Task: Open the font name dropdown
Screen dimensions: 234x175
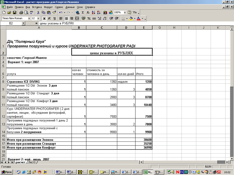Action: [29, 18]
